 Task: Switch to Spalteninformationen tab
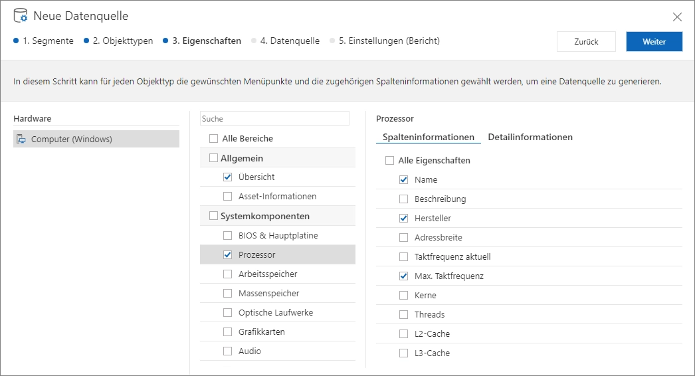pos(428,137)
